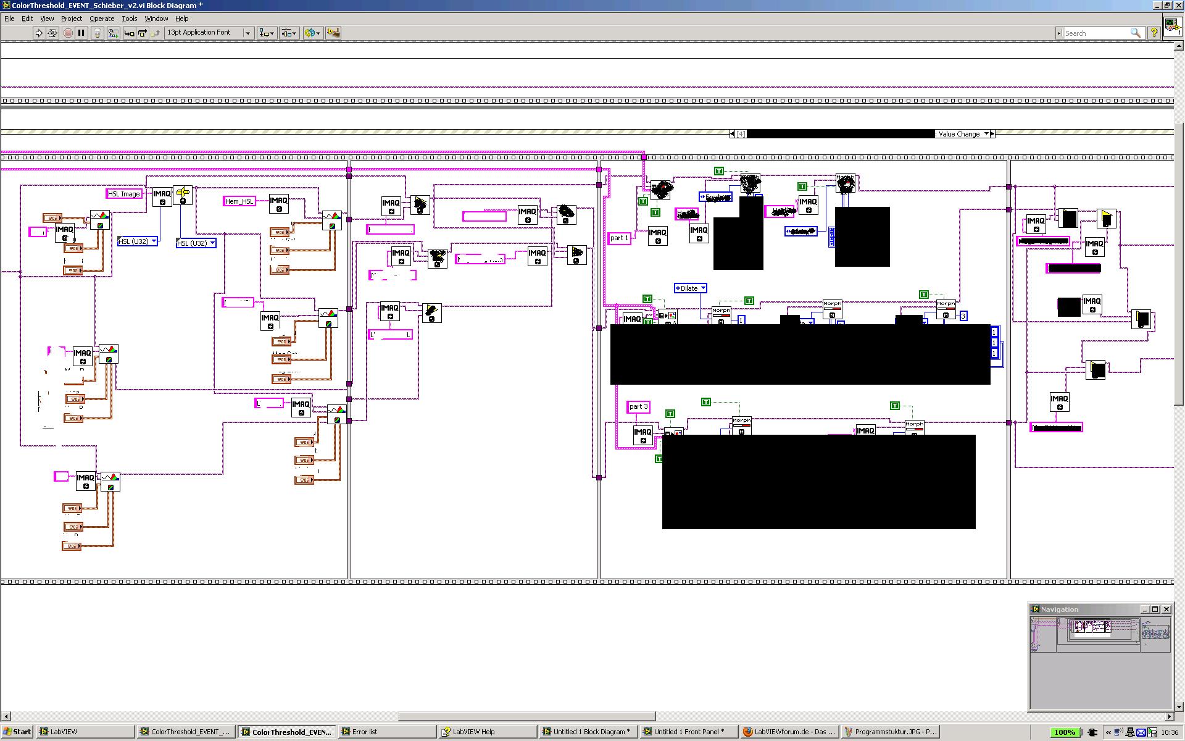Open the Align Objects dropdown
Viewport: 1185px width, 741px height.
267,33
